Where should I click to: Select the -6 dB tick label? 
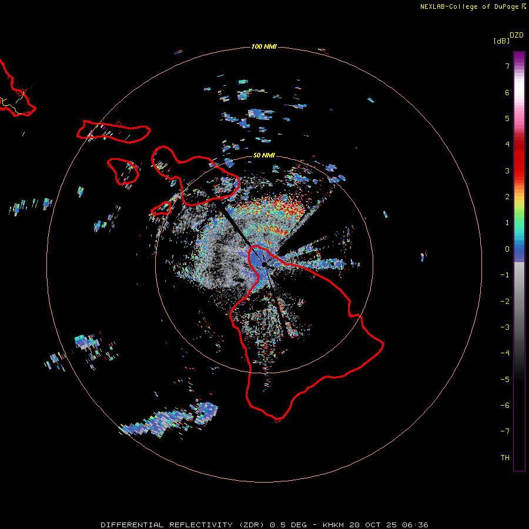tap(505, 406)
